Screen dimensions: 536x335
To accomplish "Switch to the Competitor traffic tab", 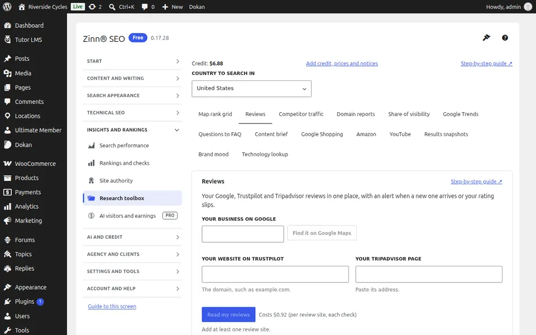I will pyautogui.click(x=301, y=114).
